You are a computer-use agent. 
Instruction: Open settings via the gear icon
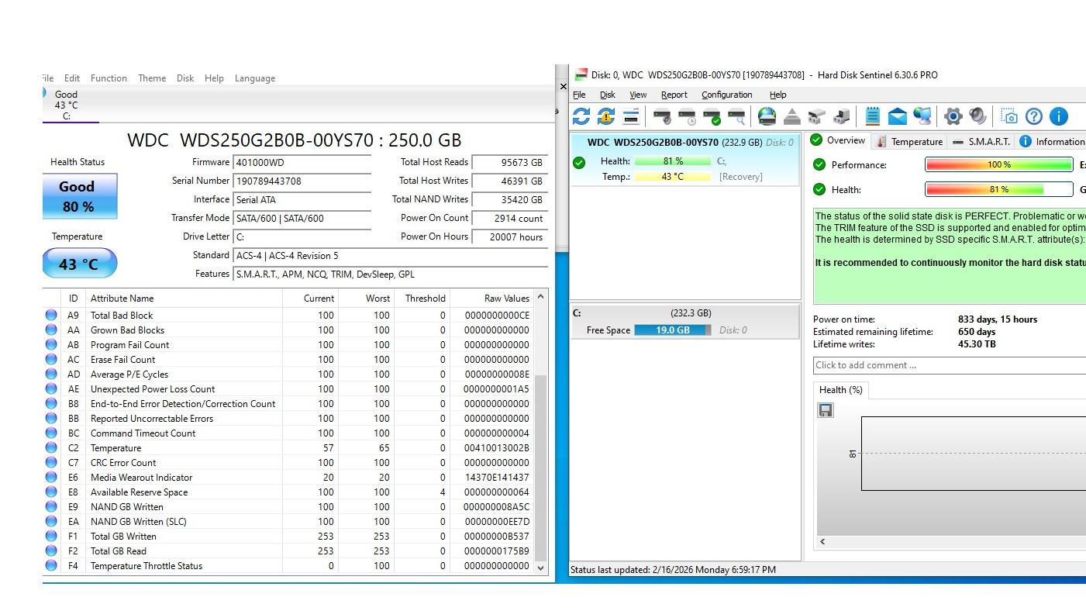pyautogui.click(x=953, y=116)
